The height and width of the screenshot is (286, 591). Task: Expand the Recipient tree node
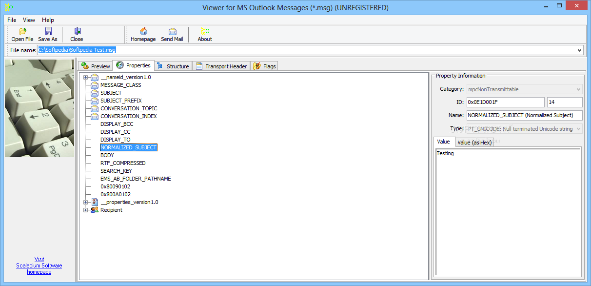click(86, 210)
